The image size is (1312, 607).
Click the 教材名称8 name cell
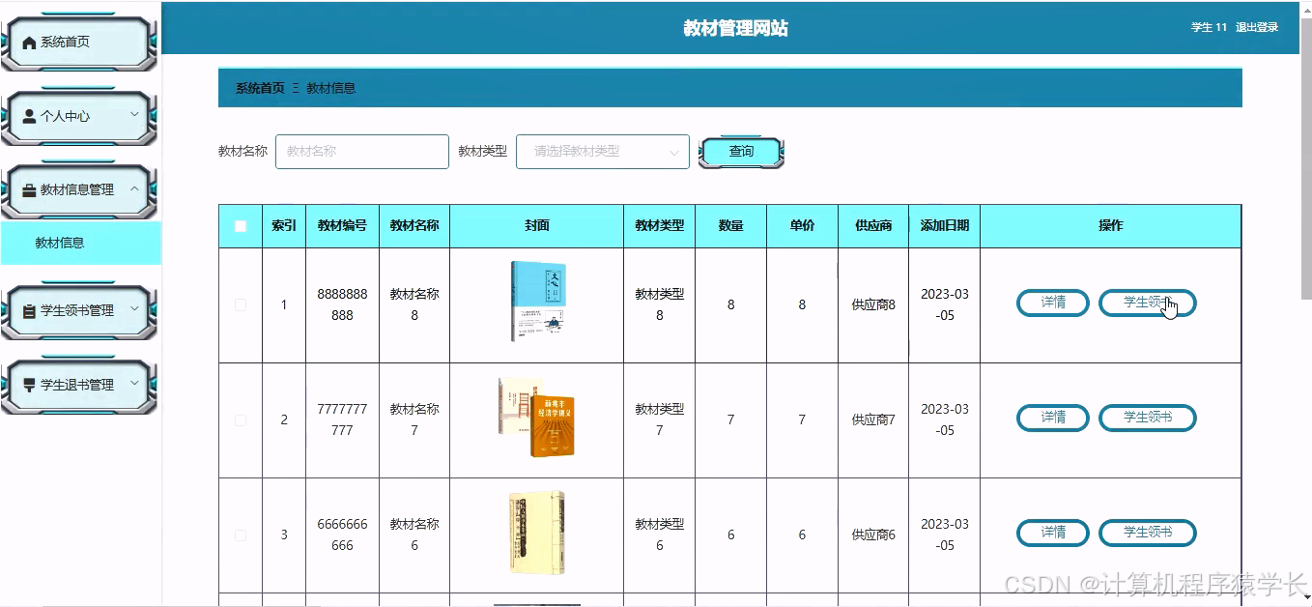414,304
